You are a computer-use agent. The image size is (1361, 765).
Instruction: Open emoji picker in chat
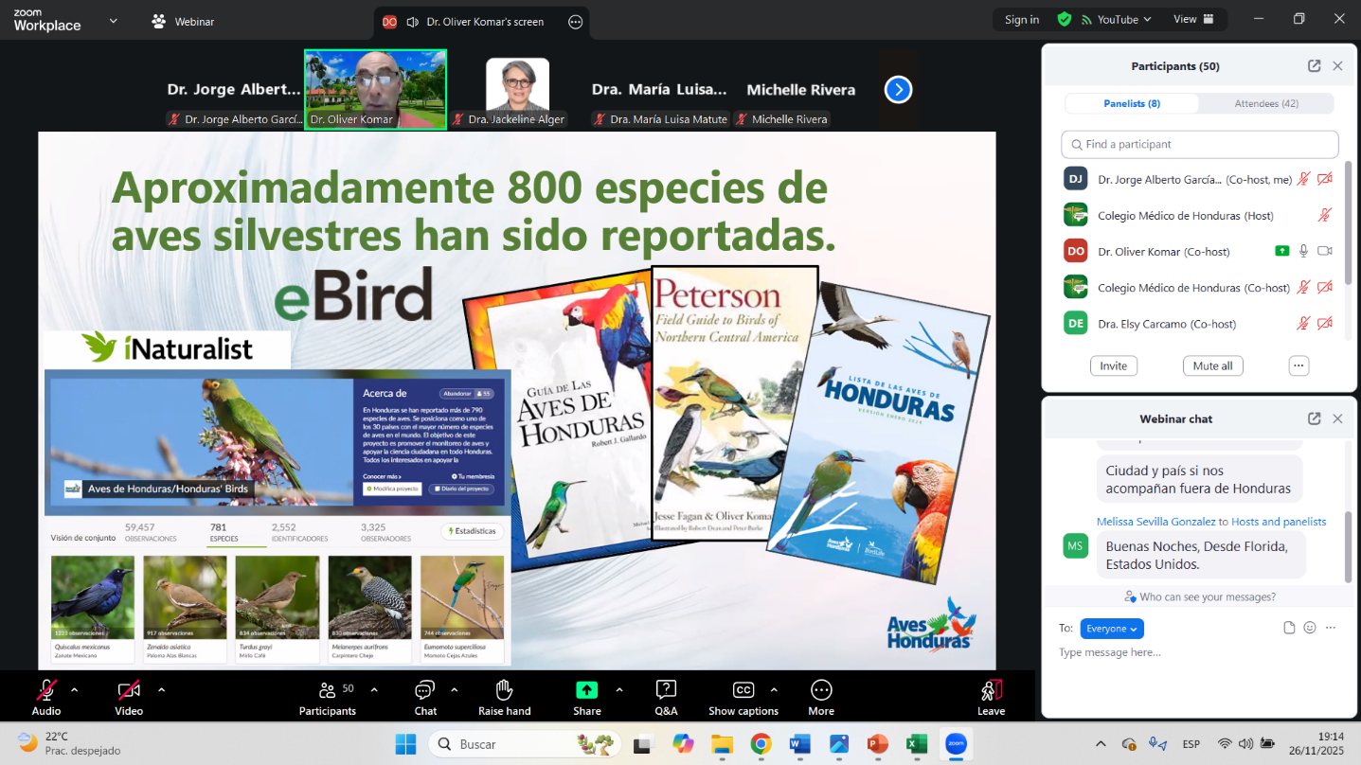pyautogui.click(x=1310, y=628)
